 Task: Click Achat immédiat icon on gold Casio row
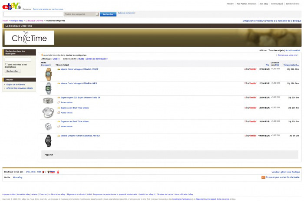pos(250,69)
